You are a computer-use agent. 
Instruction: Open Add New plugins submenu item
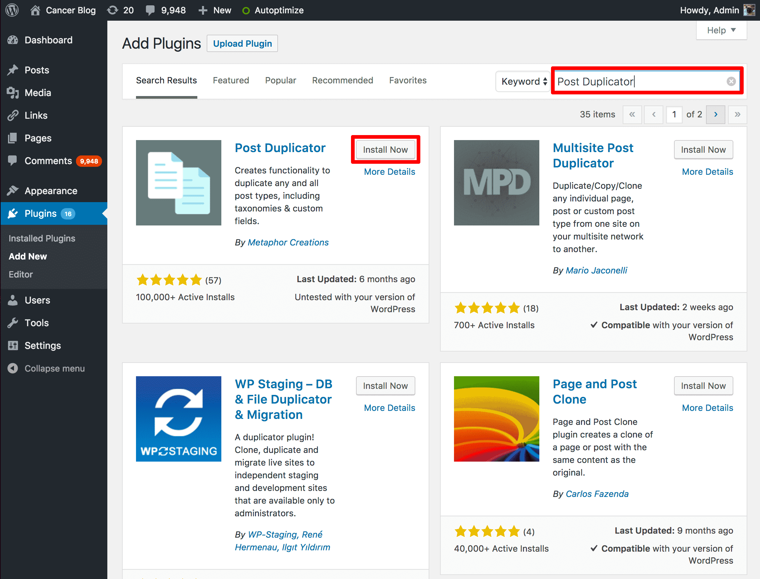click(28, 256)
